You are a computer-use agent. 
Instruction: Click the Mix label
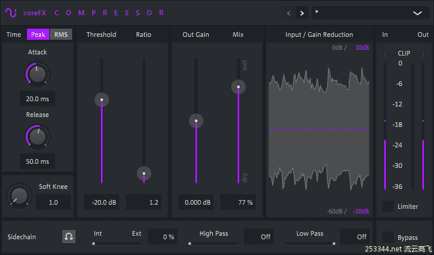(238, 35)
